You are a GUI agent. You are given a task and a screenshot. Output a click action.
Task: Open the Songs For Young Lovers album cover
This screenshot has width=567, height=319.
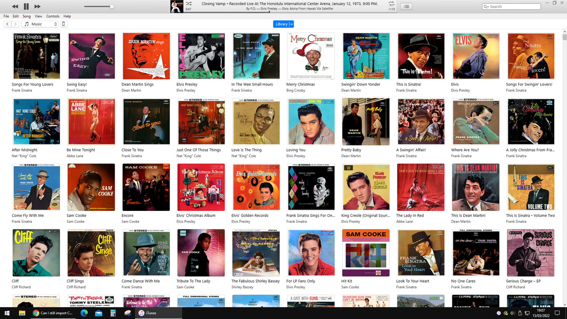coord(36,56)
